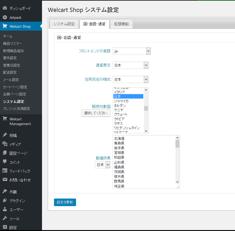
Task: Open 会員ページ設定 submenu item
Action: [14, 94]
